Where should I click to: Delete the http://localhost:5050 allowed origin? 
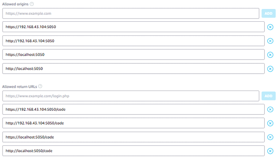pos(270,69)
